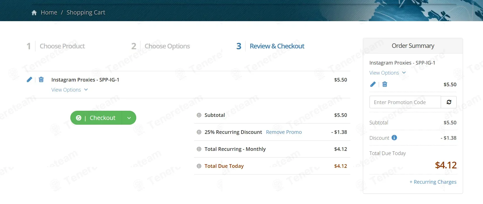Image resolution: width=483 pixels, height=204 pixels.
Task: Expand View Options in Order Summary
Action: coord(388,73)
